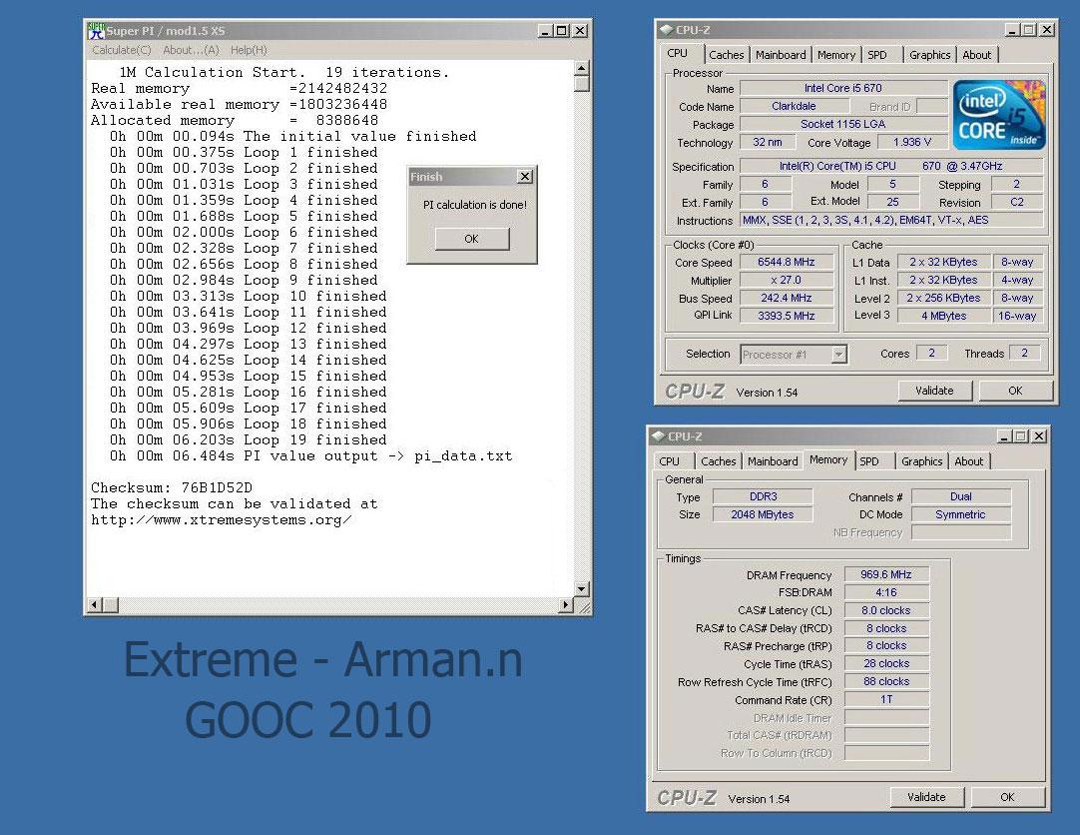1080x835 pixels.
Task: Click the Multiplier value x 27.0
Action: point(787,280)
